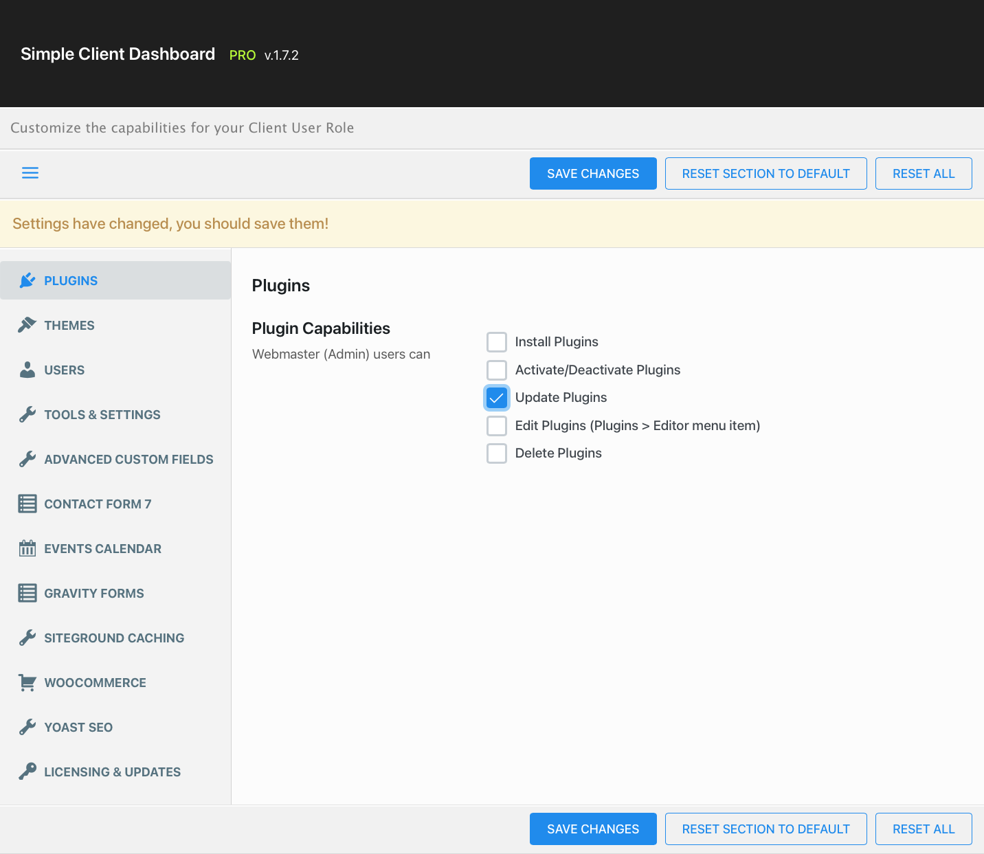984x854 pixels.
Task: Click the Events Calendar calendar icon
Action: click(x=27, y=548)
